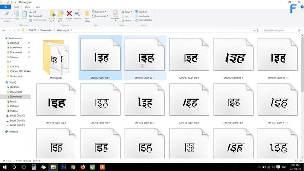Open Calculator from the taskbar

pyautogui.click(x=34, y=167)
